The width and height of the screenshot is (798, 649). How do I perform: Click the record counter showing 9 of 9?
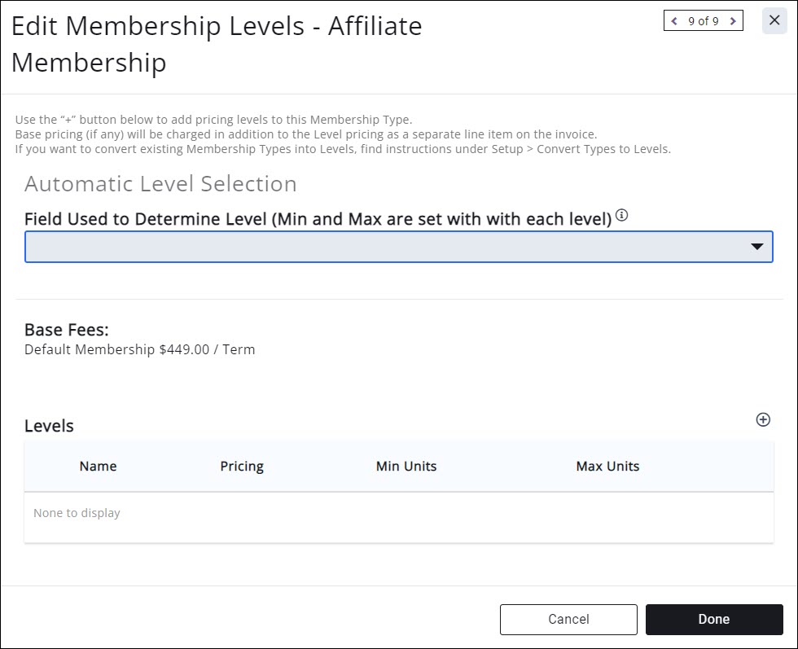pyautogui.click(x=704, y=20)
